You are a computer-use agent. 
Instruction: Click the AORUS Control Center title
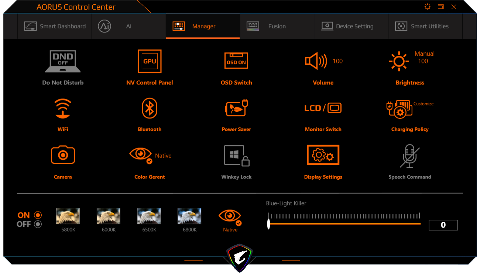[x=76, y=7]
